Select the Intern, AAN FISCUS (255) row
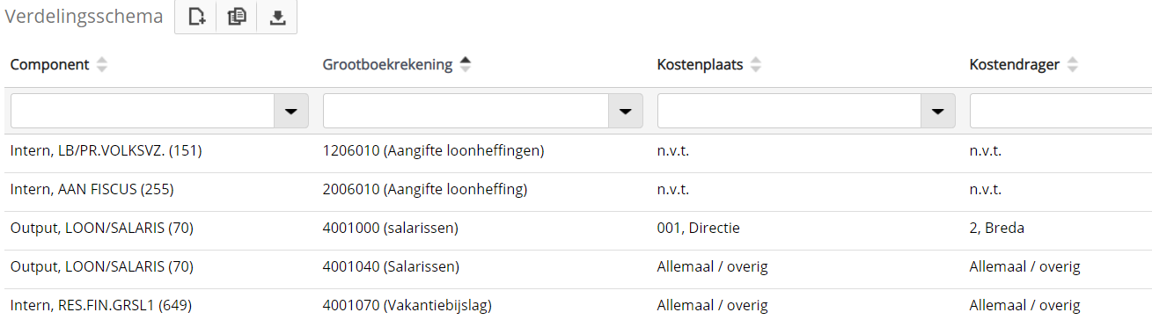1152x327 pixels. tap(576, 190)
